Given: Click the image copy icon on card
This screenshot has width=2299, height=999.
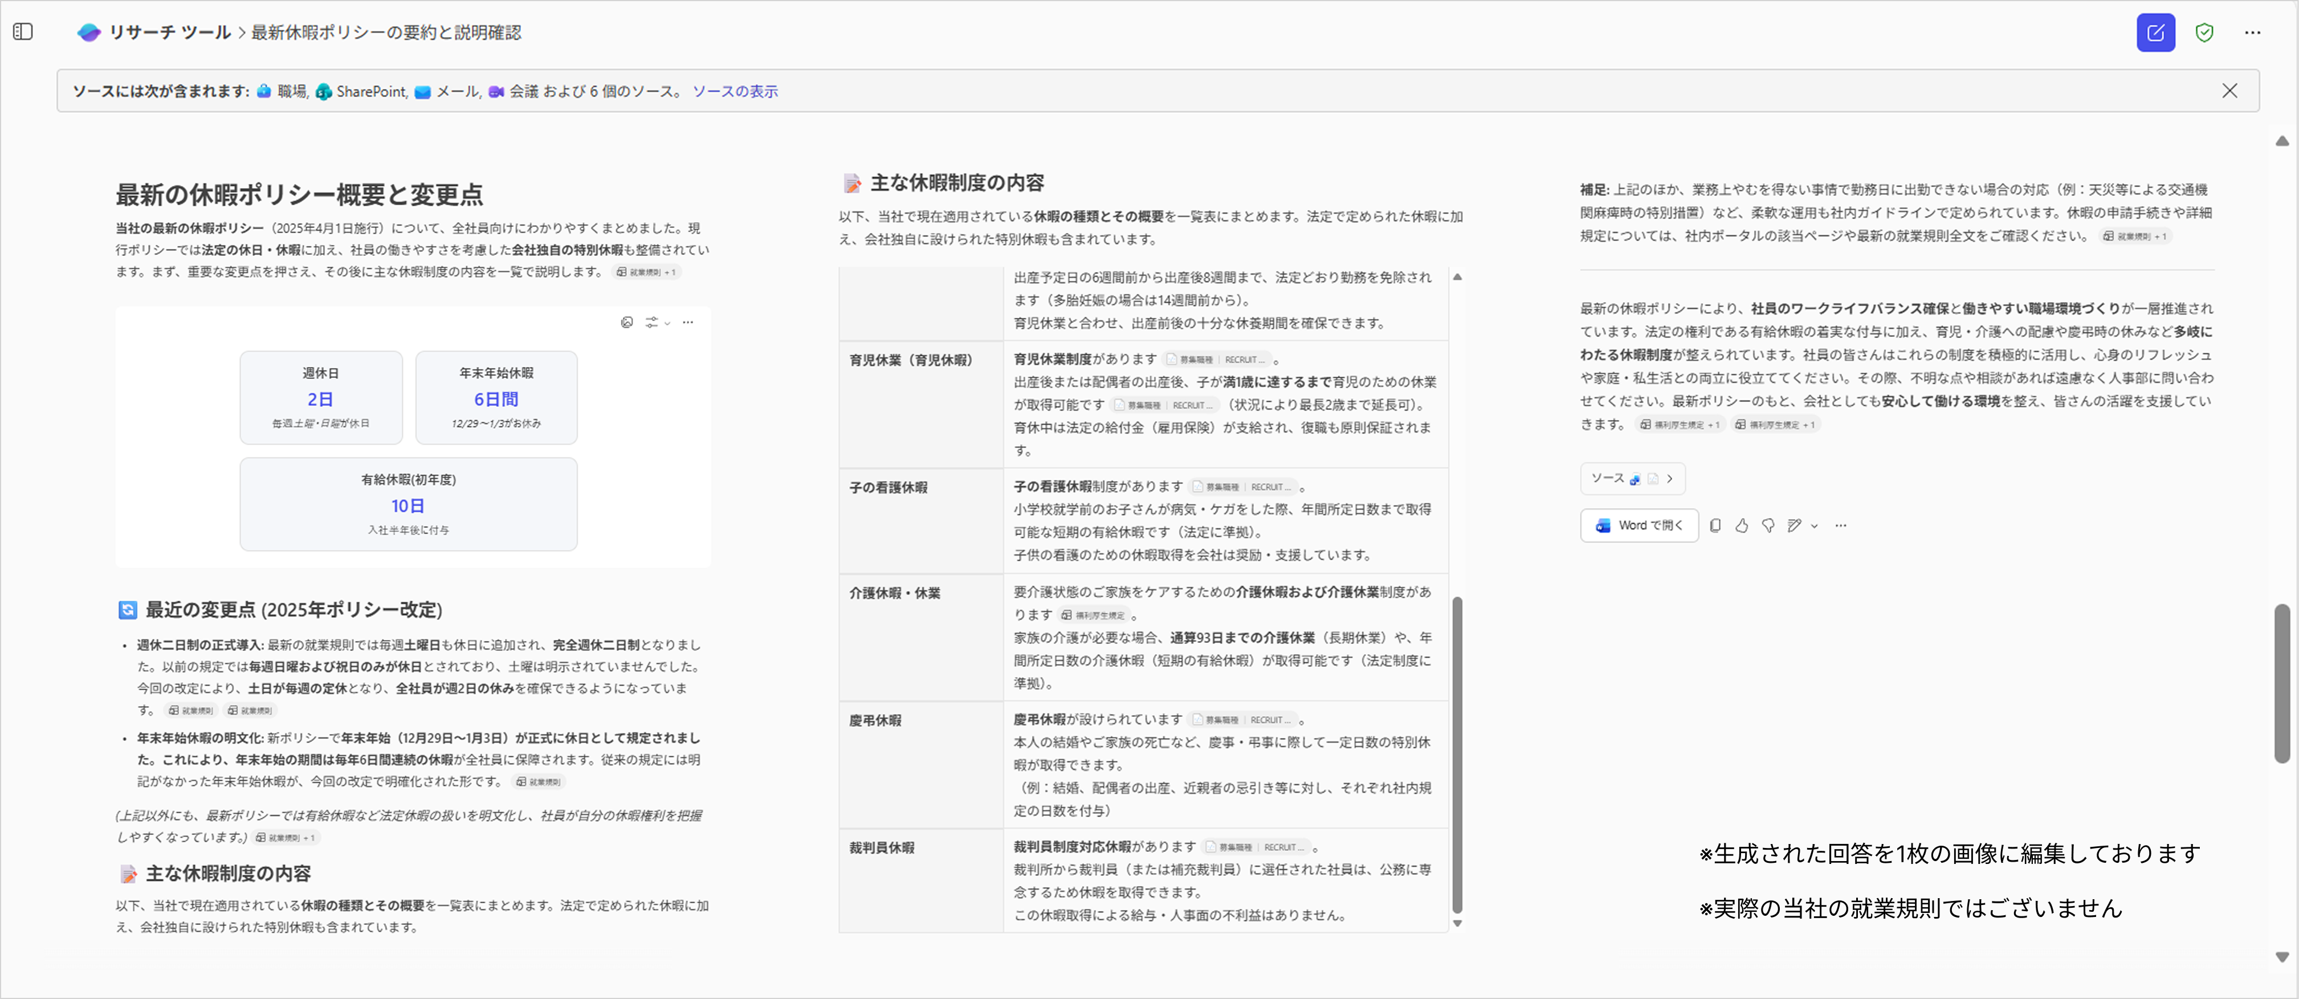Looking at the screenshot, I should (626, 323).
